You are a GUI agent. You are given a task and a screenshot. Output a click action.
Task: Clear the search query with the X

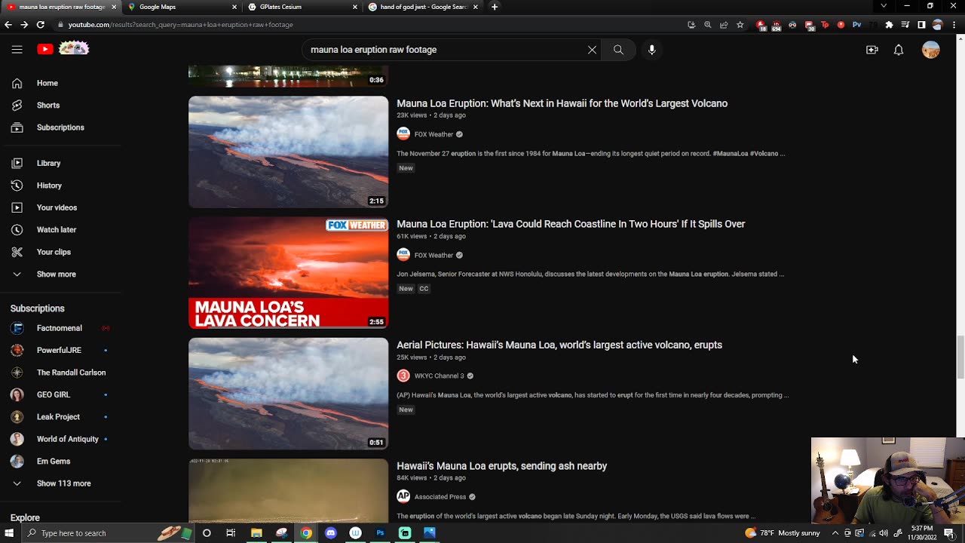pos(592,50)
